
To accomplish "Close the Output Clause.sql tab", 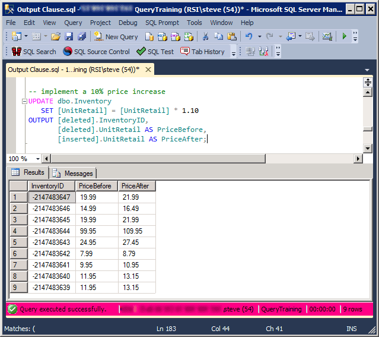I will [x=148, y=70].
